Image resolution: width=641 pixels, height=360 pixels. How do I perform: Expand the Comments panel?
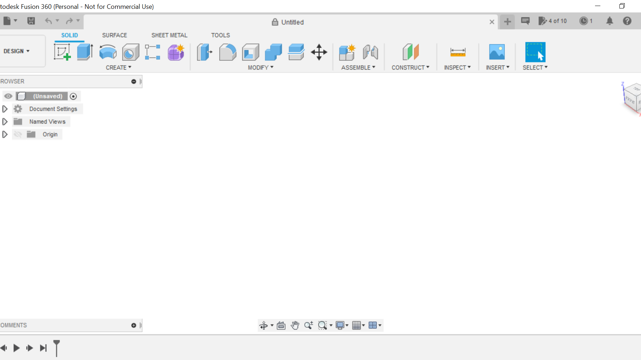(x=134, y=325)
